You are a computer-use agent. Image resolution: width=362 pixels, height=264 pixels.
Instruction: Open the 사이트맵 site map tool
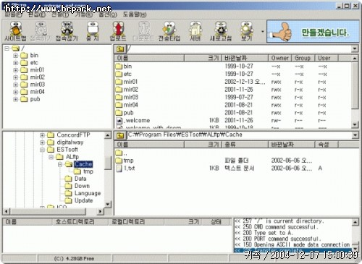tap(15, 31)
